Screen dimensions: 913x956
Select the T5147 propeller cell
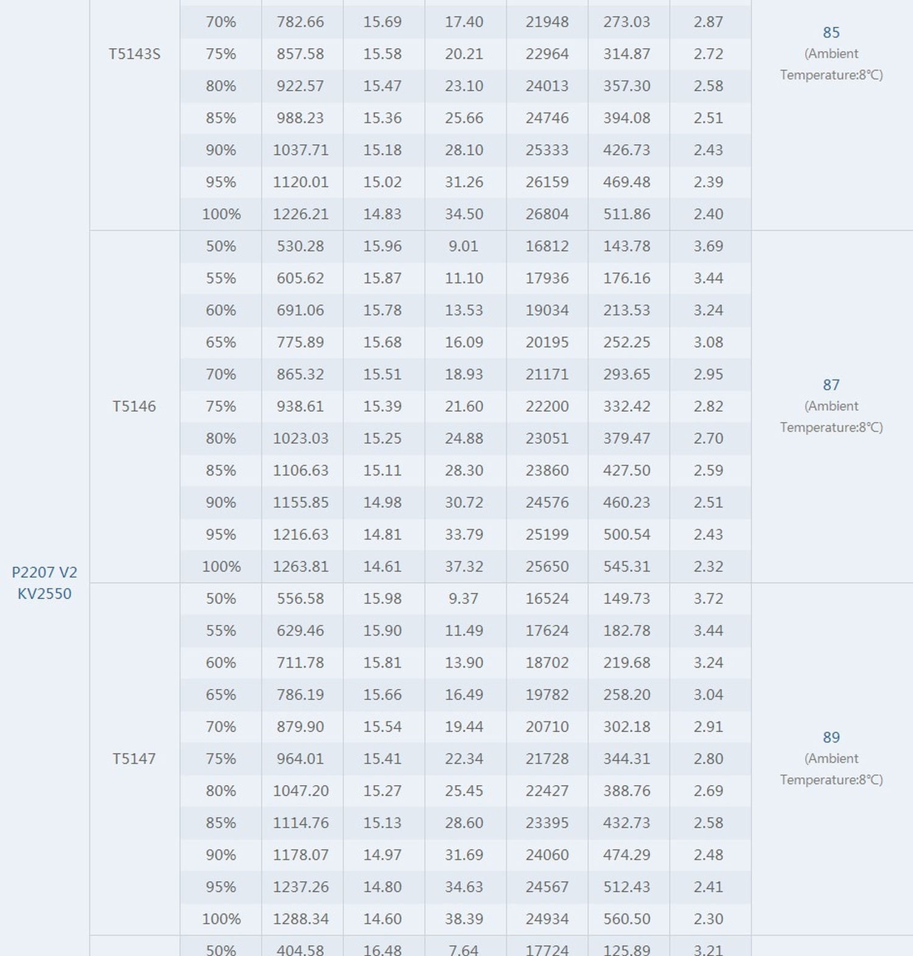[x=134, y=758]
